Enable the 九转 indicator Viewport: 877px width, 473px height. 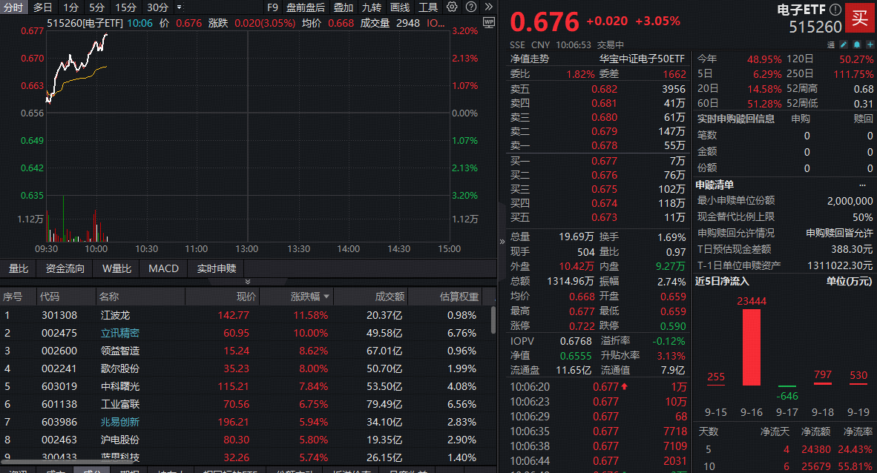coord(370,7)
